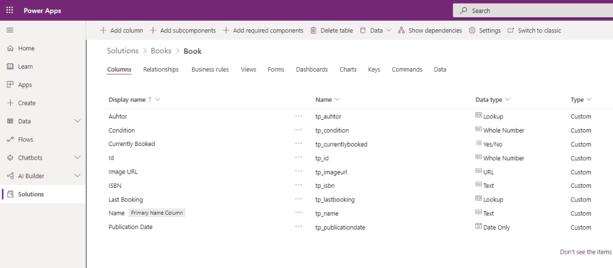Open Flows in the sidebar
The image size is (613, 268).
coord(26,139)
